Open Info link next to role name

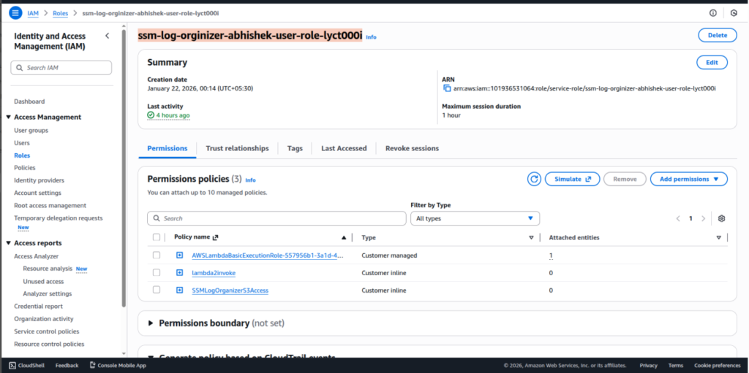[x=371, y=36]
